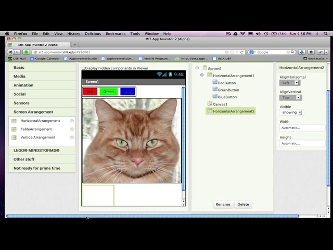
Task: Collapse the Screen1 tree node
Action: 197,68
